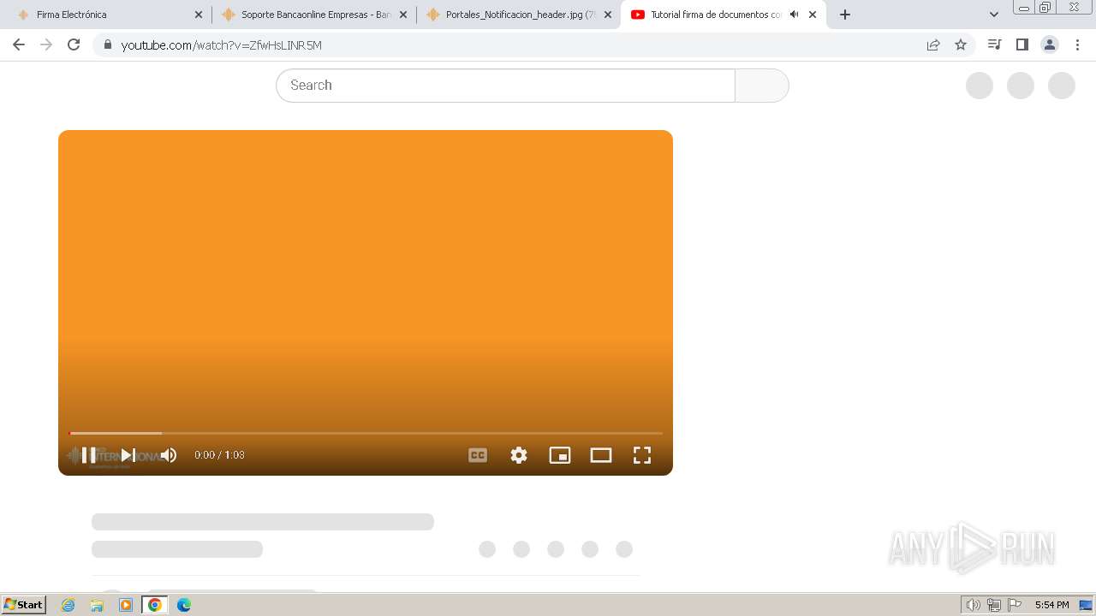Screen dimensions: 1096x616
Task: Open the Chrome profile menu
Action: (1049, 44)
